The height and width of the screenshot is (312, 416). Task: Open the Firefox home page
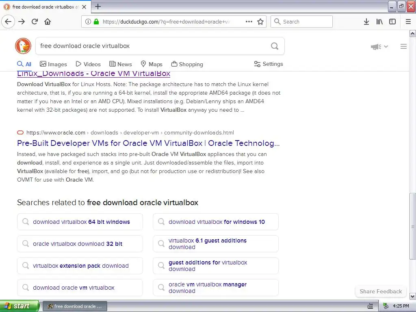(x=48, y=22)
